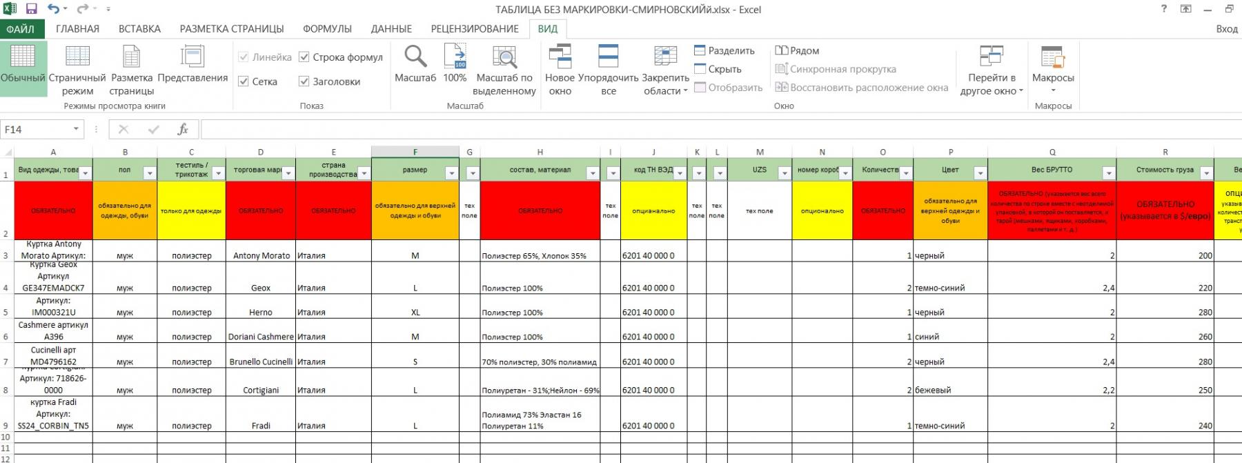
Task: Click the select-all corner button
Action: (6, 152)
